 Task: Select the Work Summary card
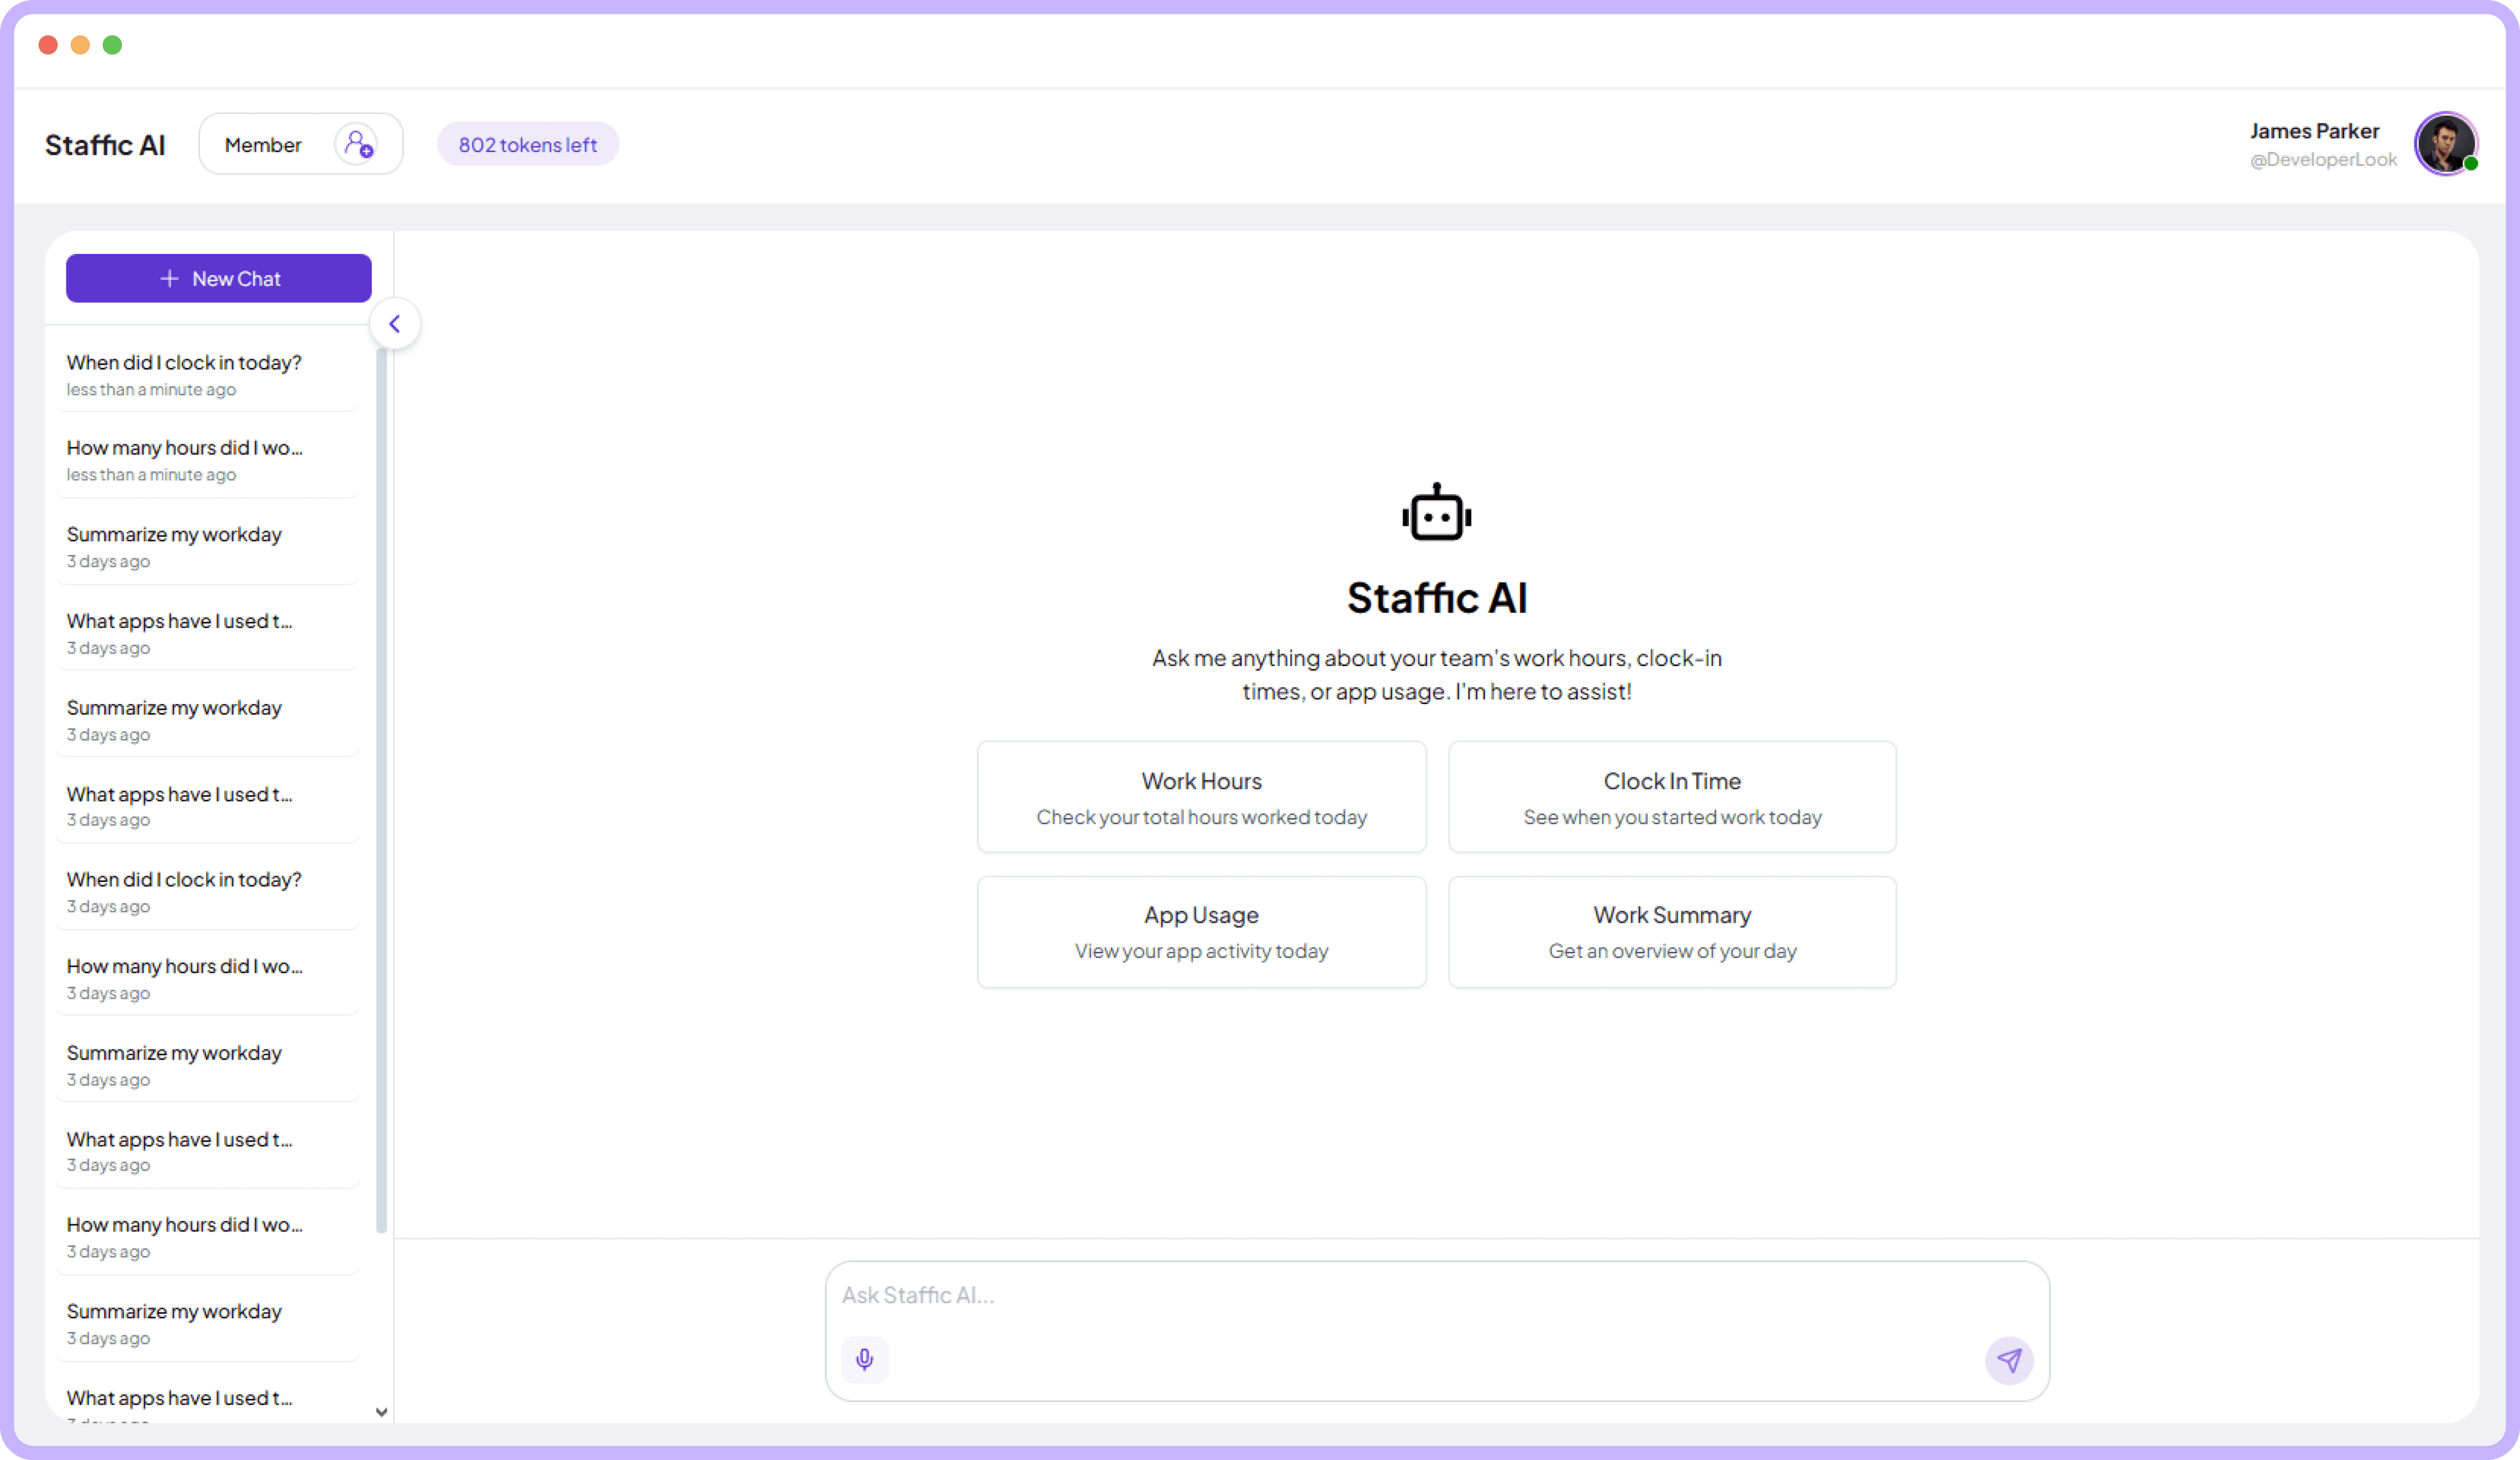(1671, 931)
